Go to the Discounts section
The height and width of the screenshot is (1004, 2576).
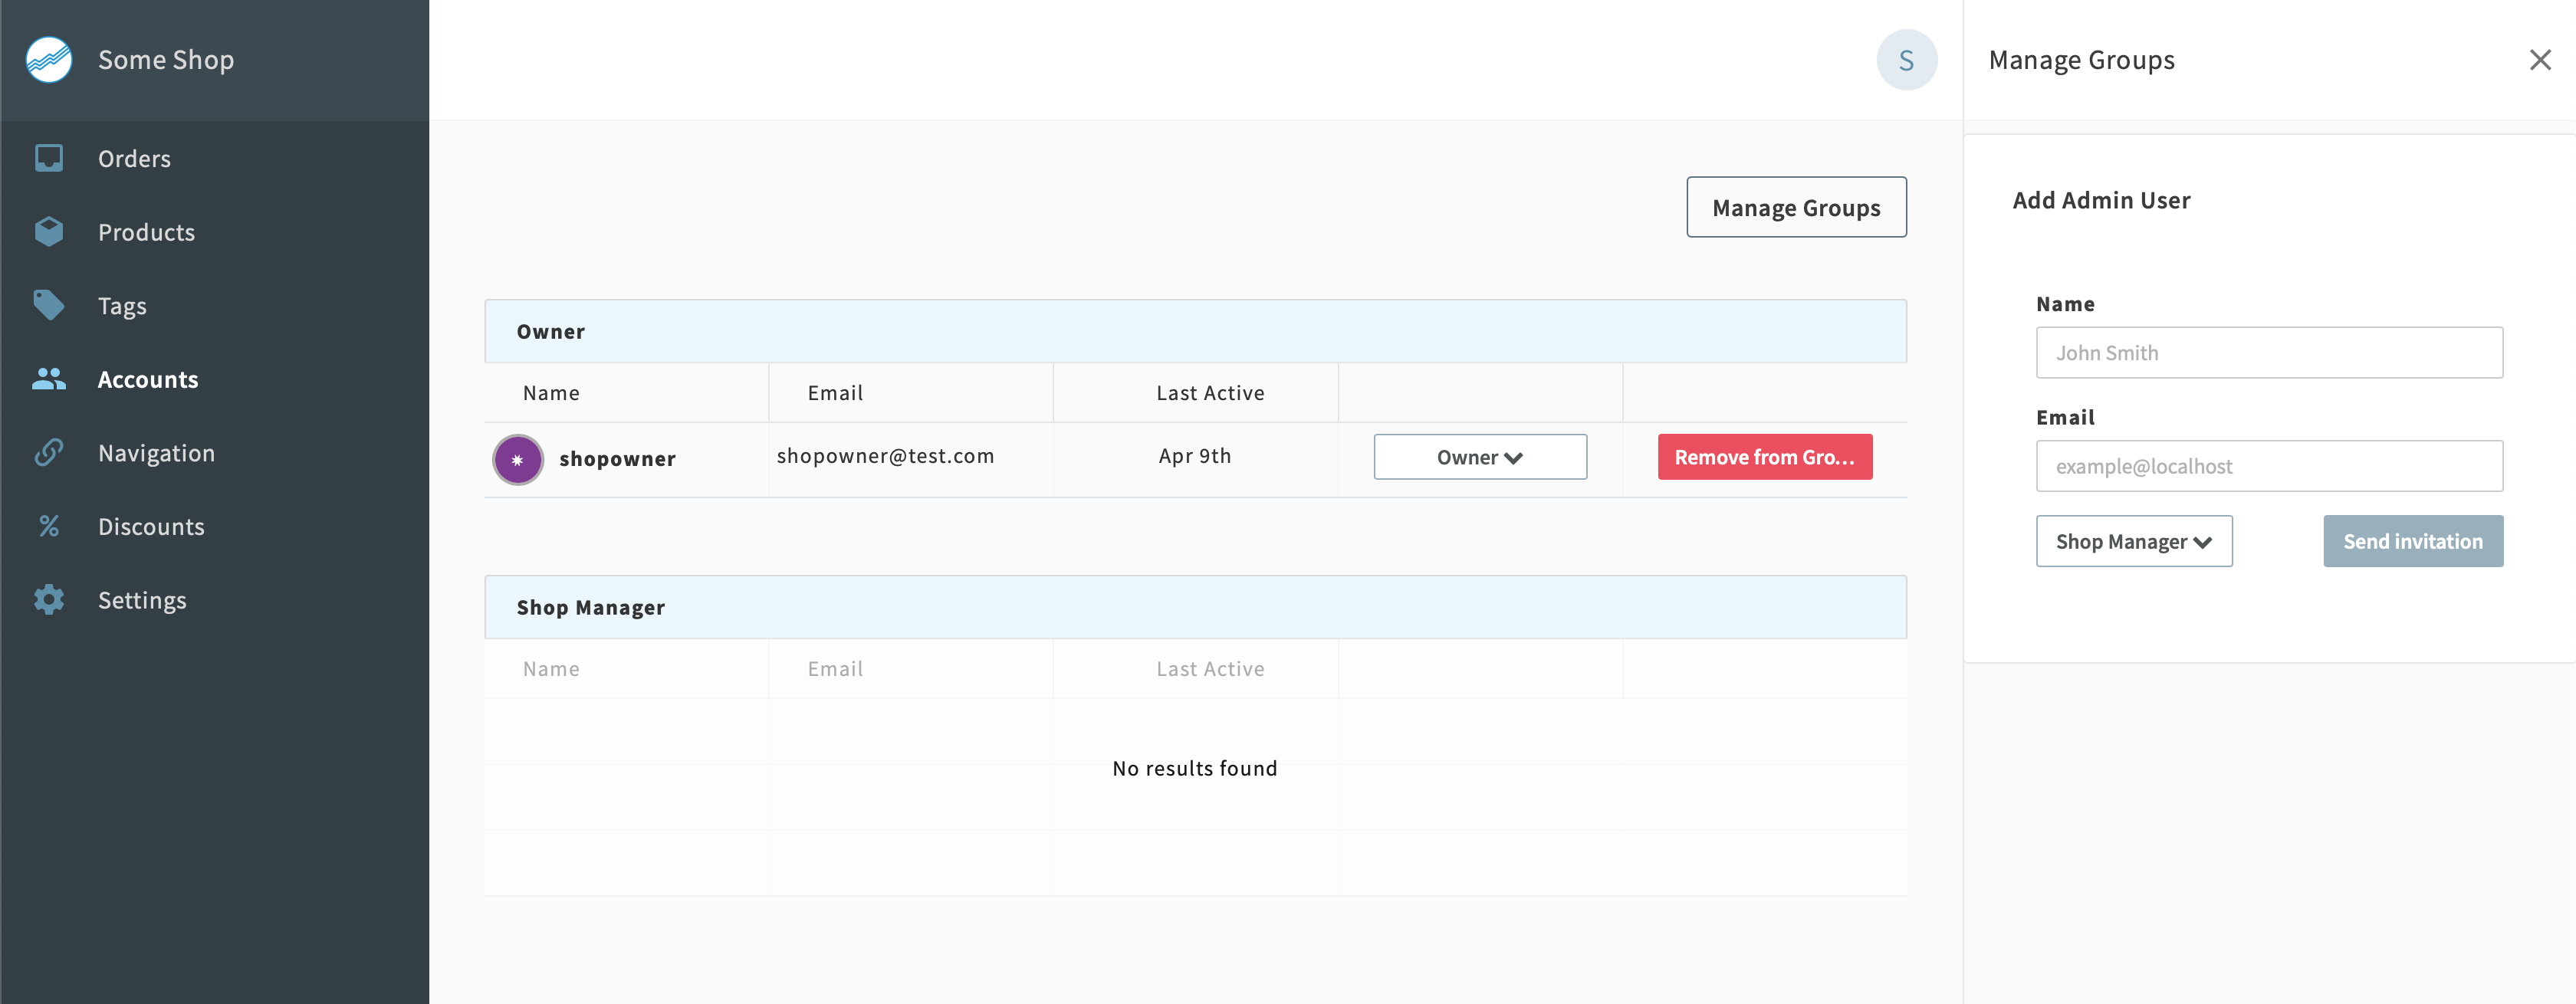coord(151,526)
